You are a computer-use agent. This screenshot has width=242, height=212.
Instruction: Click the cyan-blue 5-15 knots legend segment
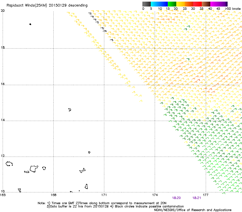pyautogui.click(x=159, y=4)
